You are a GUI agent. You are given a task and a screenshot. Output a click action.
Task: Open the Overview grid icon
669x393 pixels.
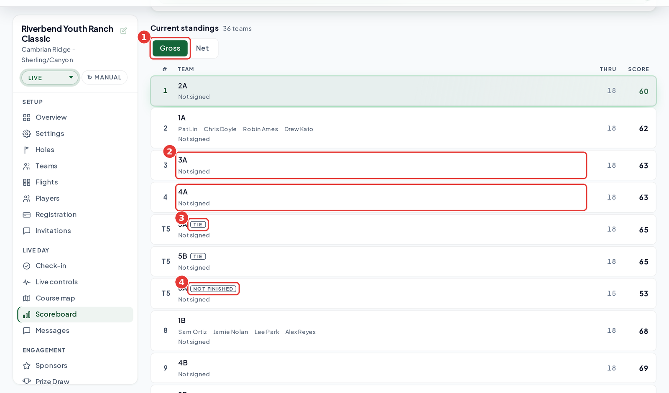(27, 117)
